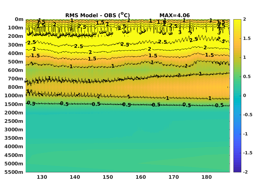Click the colorbar tick label 0
The width and height of the screenshot is (255, 191).
pos(245,95)
